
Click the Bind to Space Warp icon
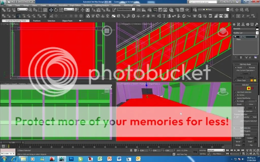coord(13,10)
